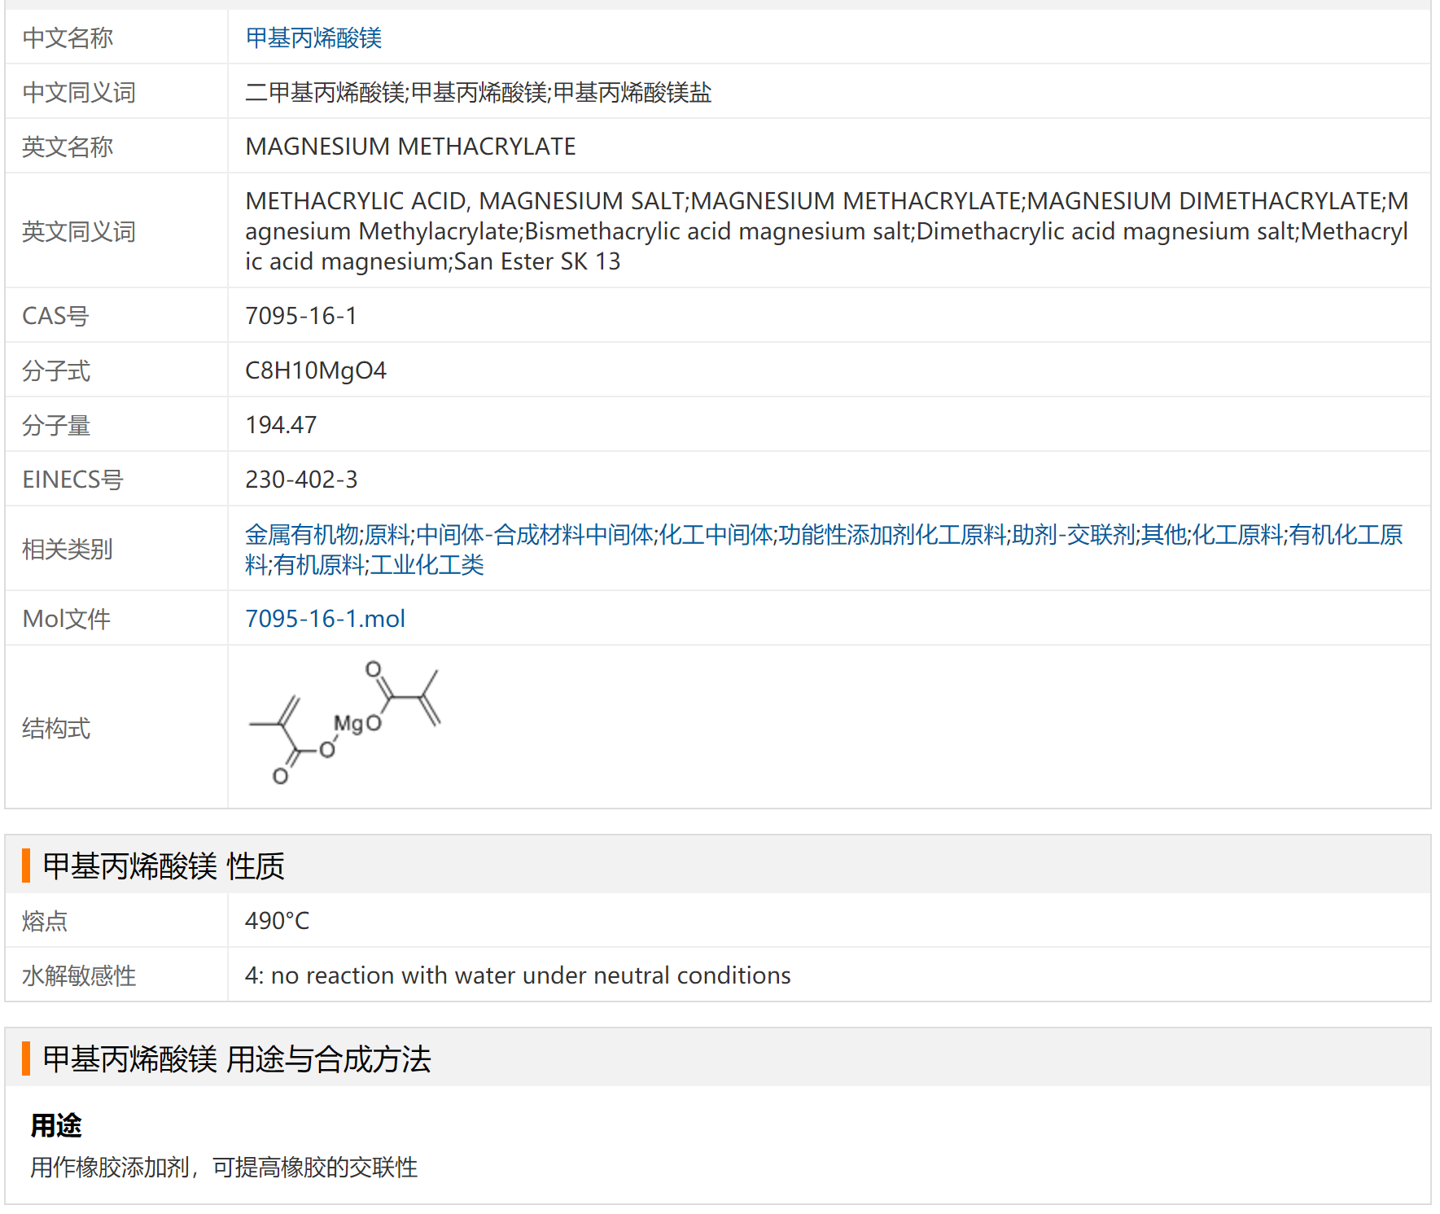Click the 其他 category link
1440x1214 pixels.
point(1163,535)
